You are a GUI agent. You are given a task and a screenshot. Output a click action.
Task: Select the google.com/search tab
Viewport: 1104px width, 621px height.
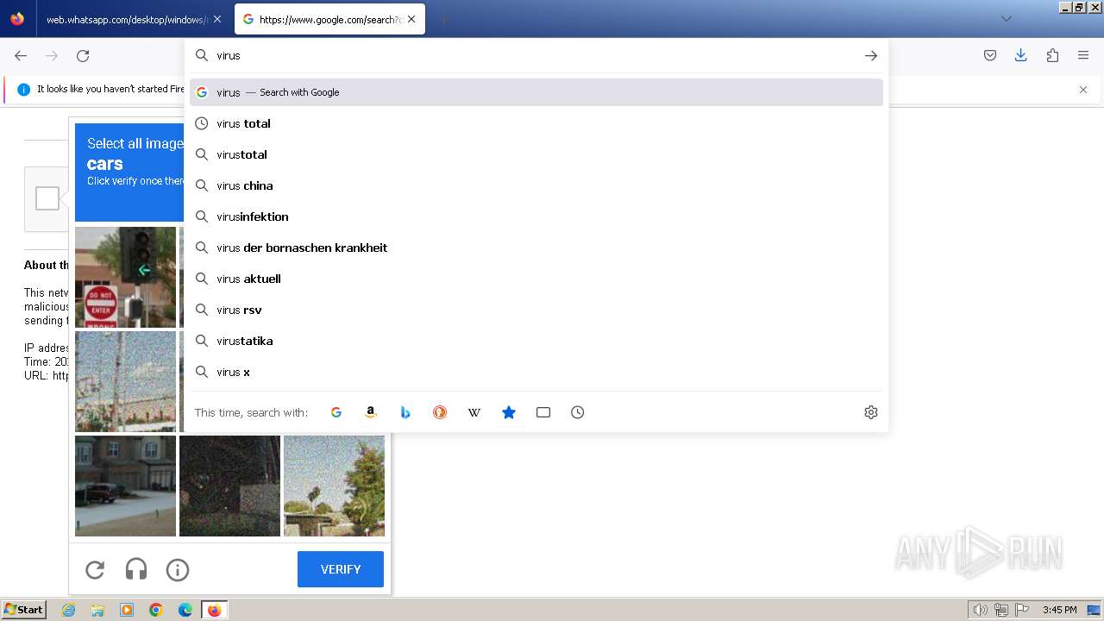pyautogui.click(x=329, y=19)
